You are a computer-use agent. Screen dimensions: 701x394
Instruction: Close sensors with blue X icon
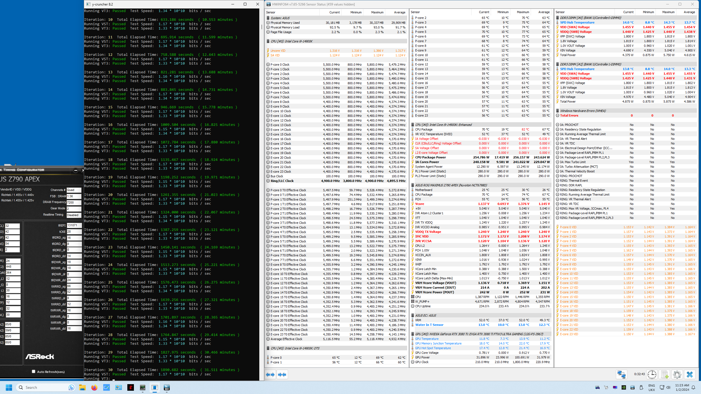pyautogui.click(x=690, y=374)
